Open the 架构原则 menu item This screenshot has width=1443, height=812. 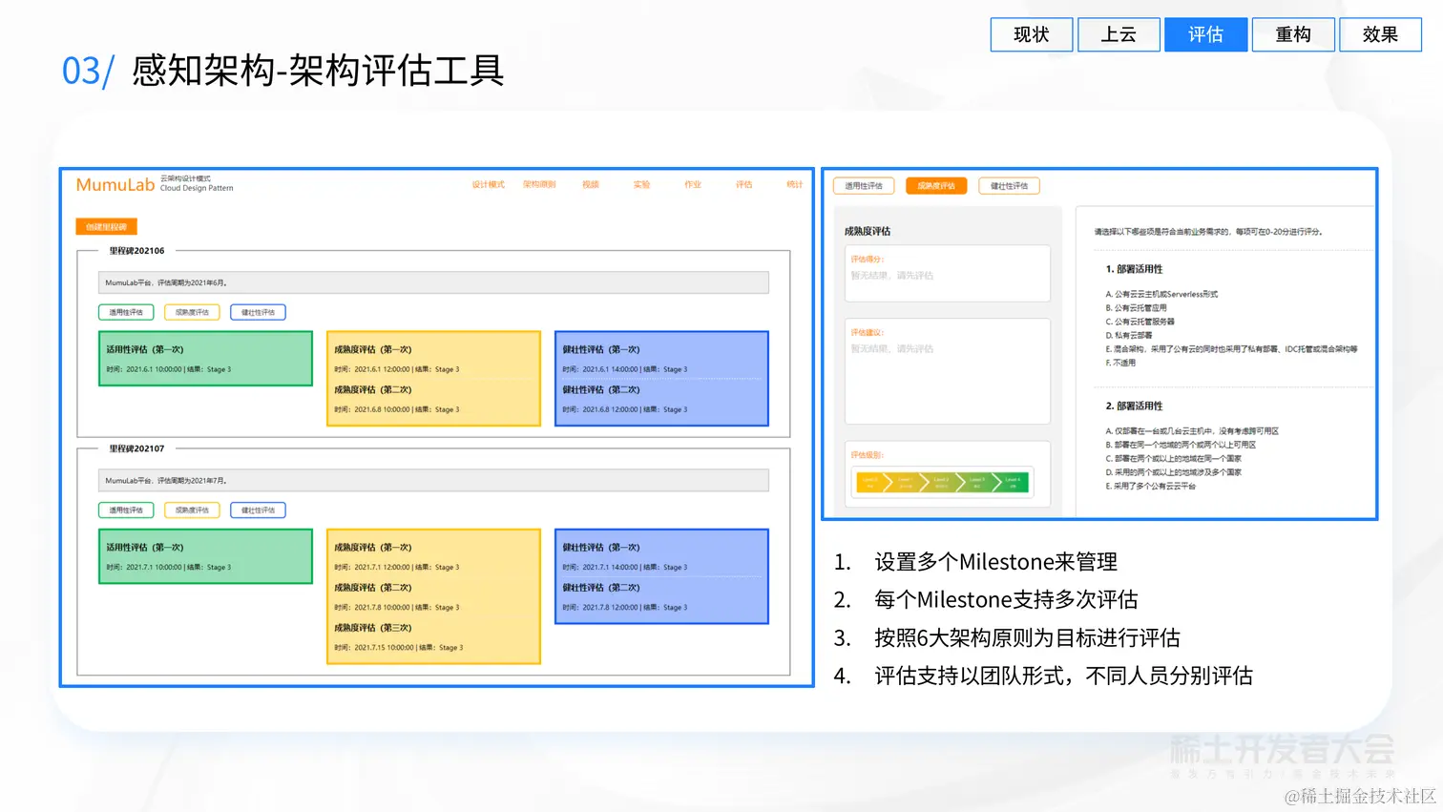click(539, 184)
